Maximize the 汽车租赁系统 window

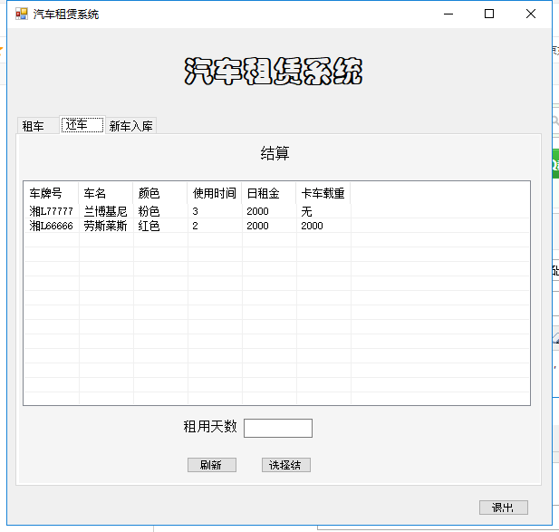point(489,14)
